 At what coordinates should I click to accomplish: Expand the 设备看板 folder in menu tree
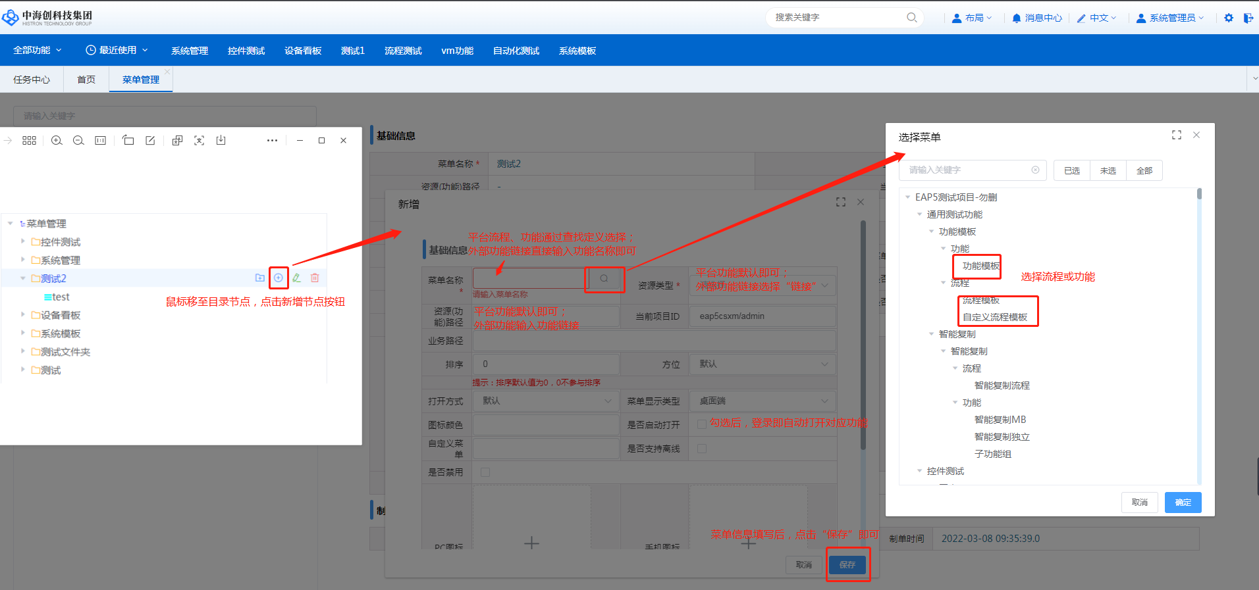tap(23, 315)
